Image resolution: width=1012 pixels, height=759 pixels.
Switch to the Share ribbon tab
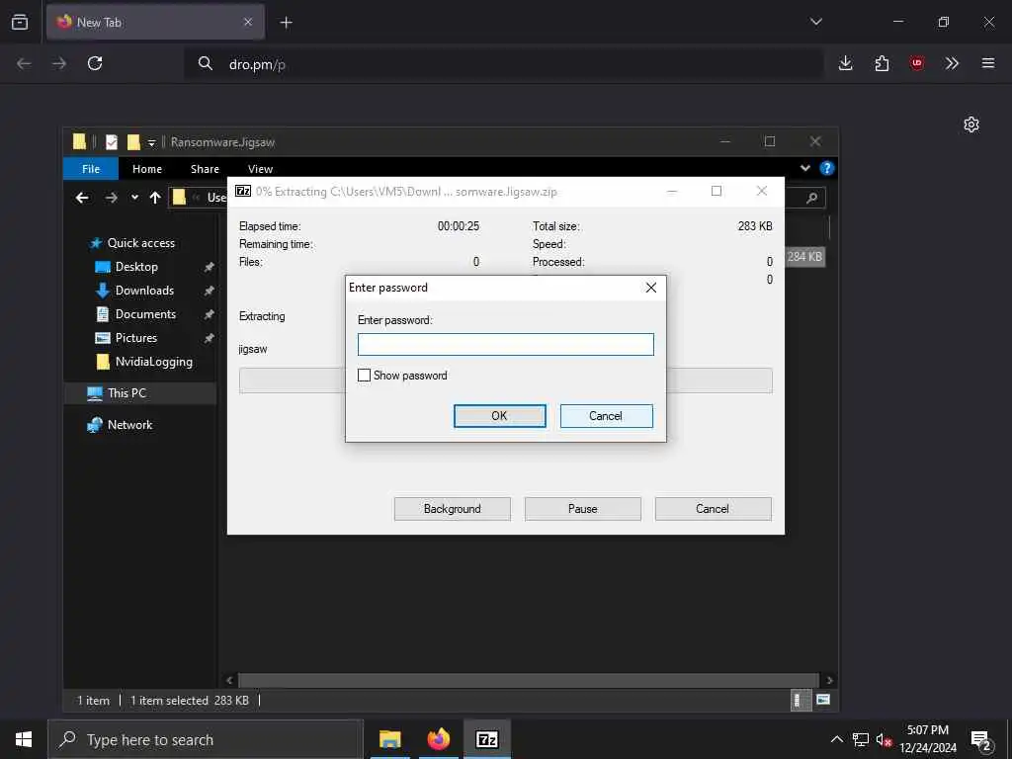click(x=205, y=168)
